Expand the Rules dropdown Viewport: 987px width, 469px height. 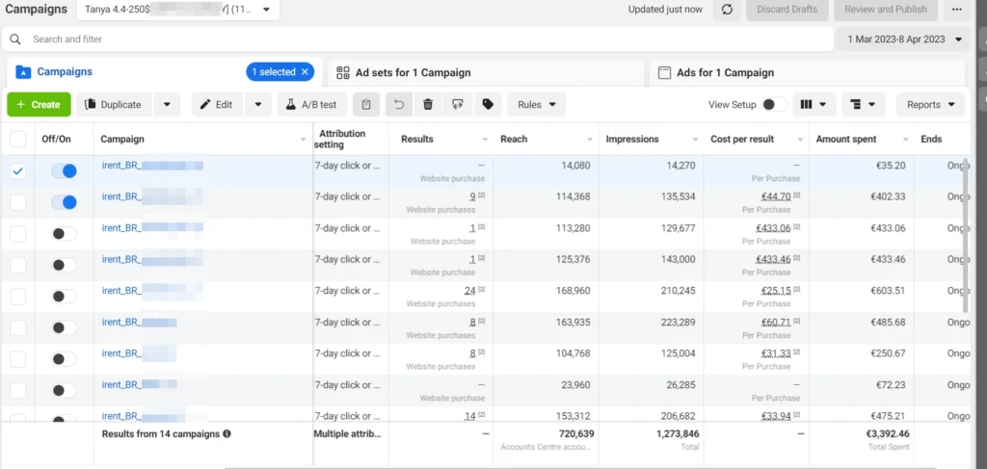point(537,104)
